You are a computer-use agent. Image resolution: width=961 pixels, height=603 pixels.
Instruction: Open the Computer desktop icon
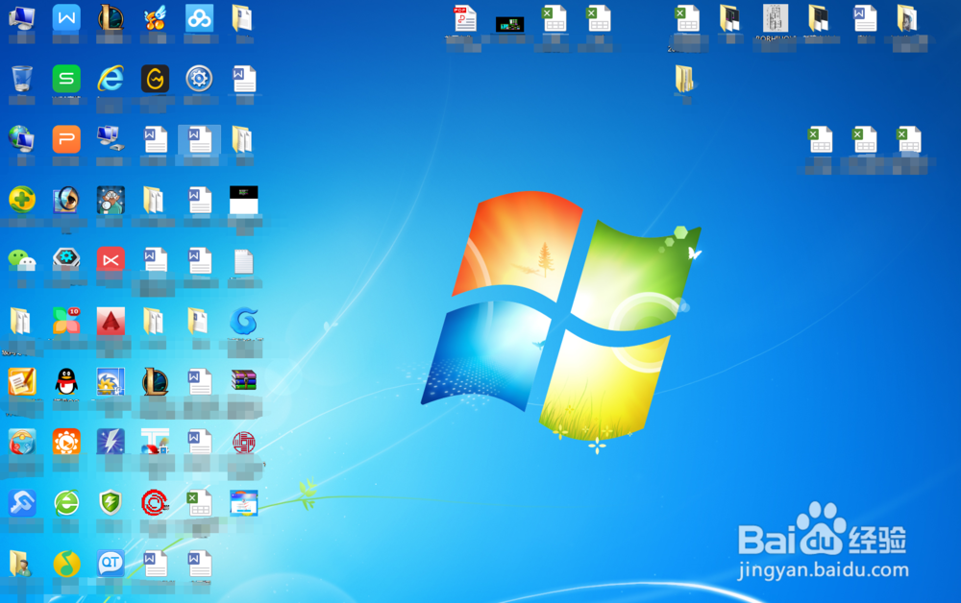pos(21,18)
